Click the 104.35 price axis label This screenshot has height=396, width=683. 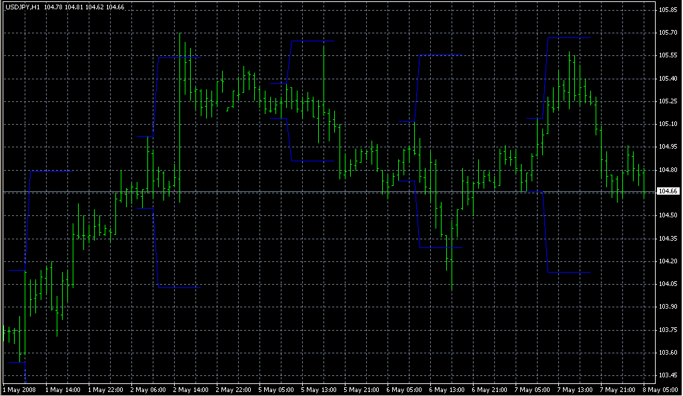(x=668, y=239)
